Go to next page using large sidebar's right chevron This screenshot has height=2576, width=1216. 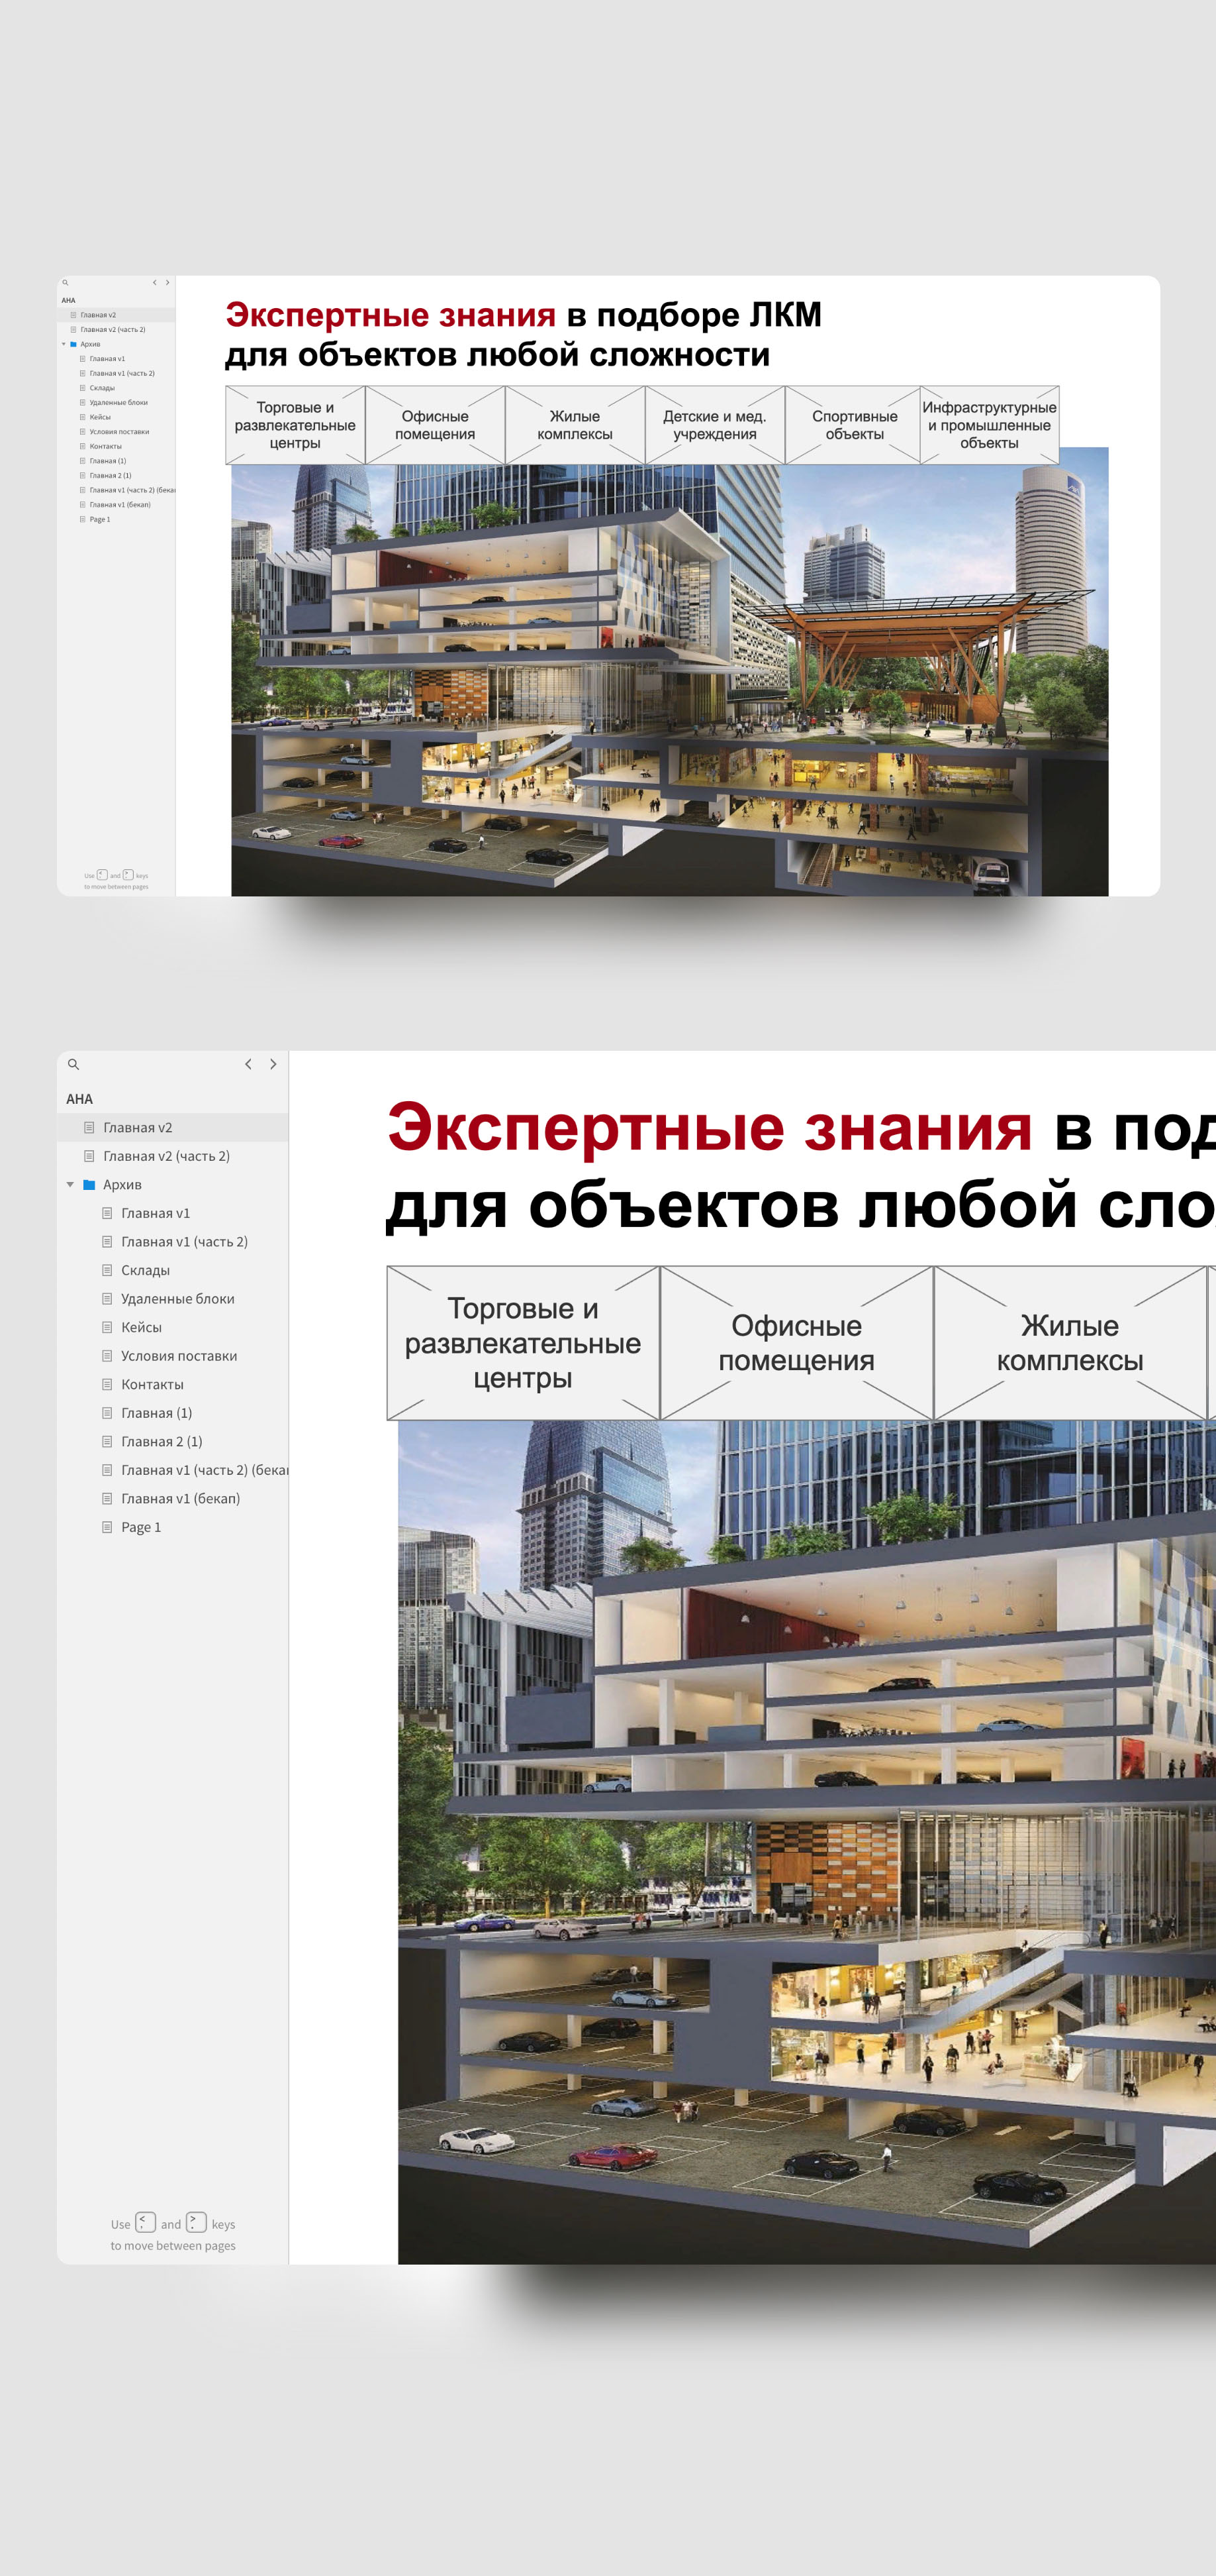[x=273, y=1064]
